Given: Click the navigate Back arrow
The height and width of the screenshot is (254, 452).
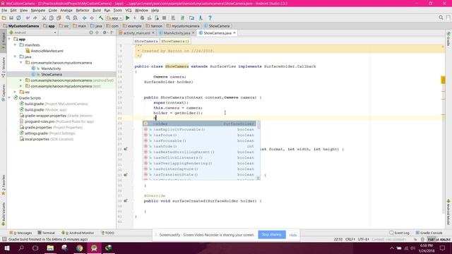Looking at the screenshot, I should pos(85,18).
